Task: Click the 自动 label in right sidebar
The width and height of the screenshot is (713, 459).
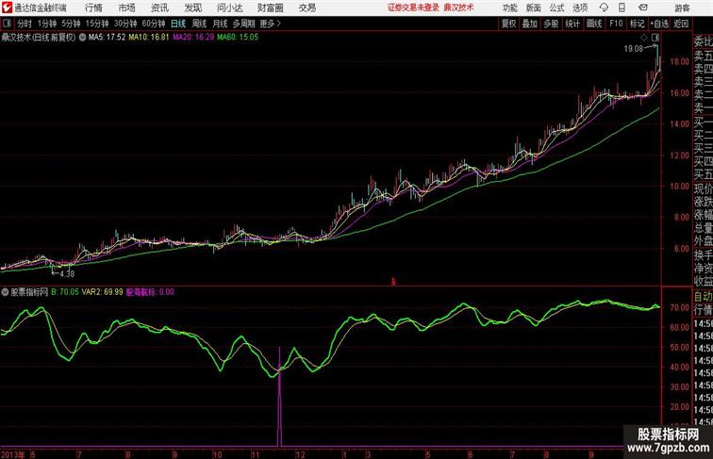Action: (703, 297)
